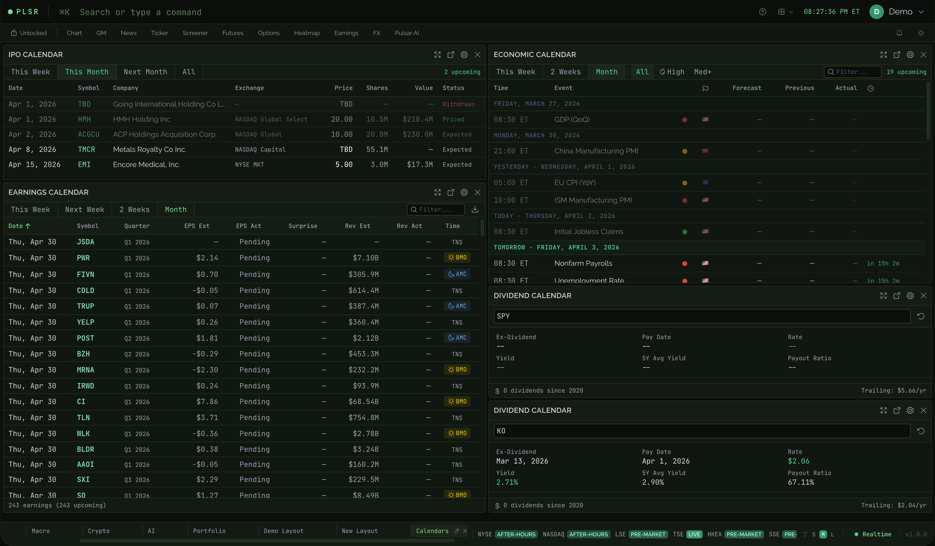Screen dimensions: 935x546
Task: Open the Crypto layout tab
Action: pos(99,531)
